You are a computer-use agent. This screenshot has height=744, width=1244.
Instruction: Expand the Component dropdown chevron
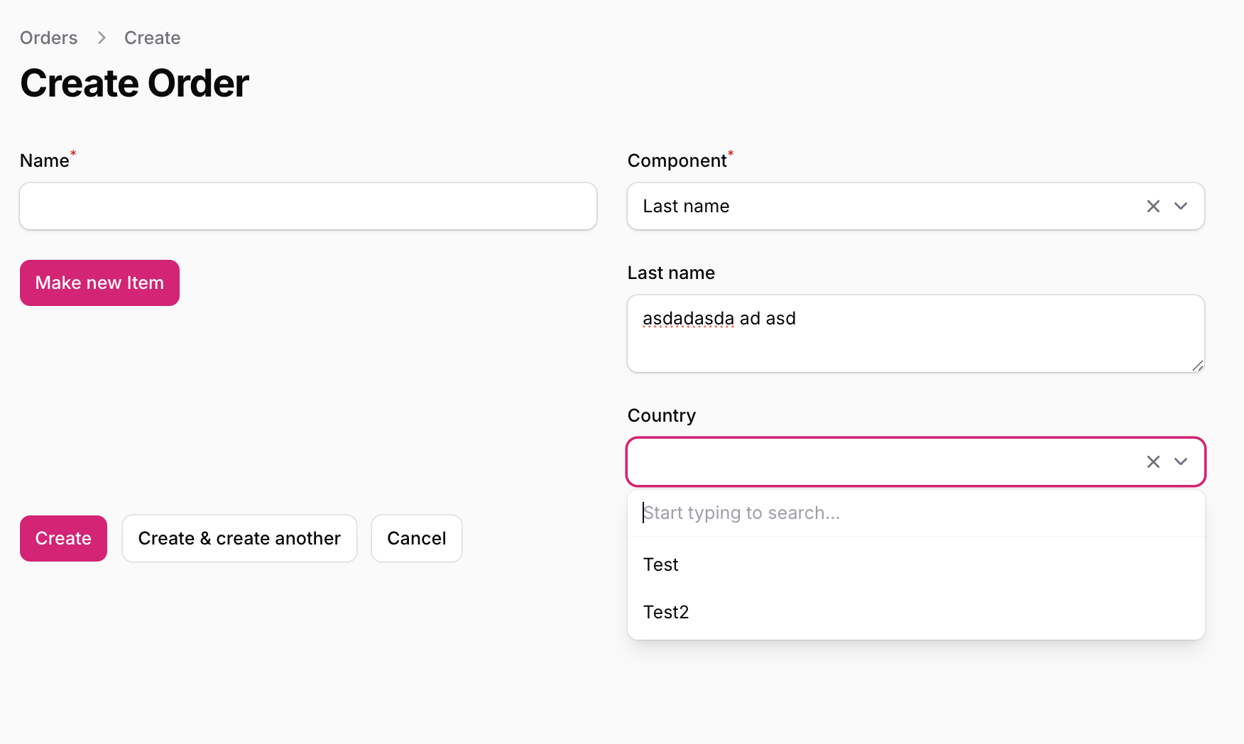(x=1181, y=206)
